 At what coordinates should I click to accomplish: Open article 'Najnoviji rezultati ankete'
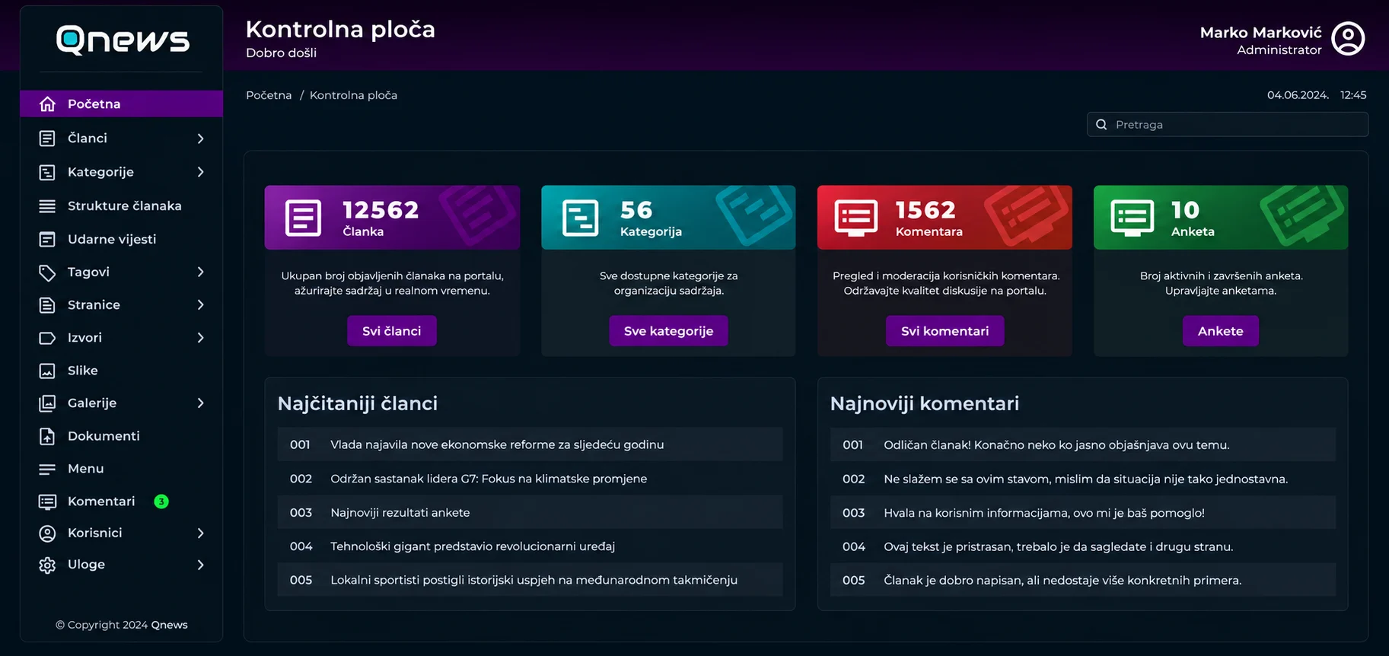[530, 513]
